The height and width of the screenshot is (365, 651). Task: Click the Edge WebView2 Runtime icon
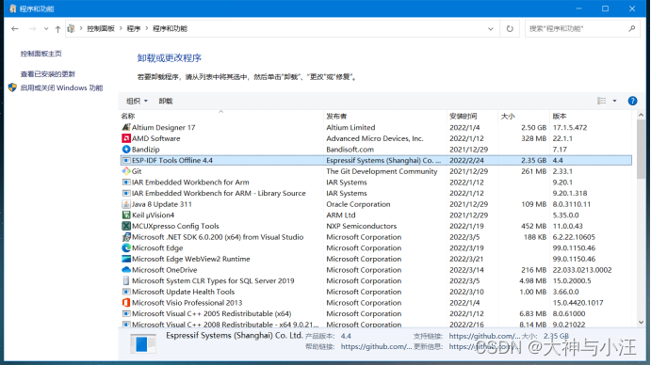point(126,259)
